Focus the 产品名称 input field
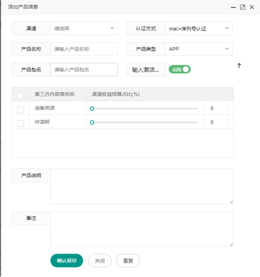Image resolution: width=260 pixels, height=277 pixels. point(84,49)
